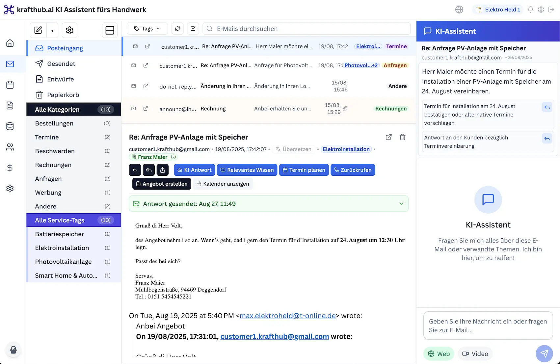Compose a new email with the pencil icon

click(x=38, y=30)
